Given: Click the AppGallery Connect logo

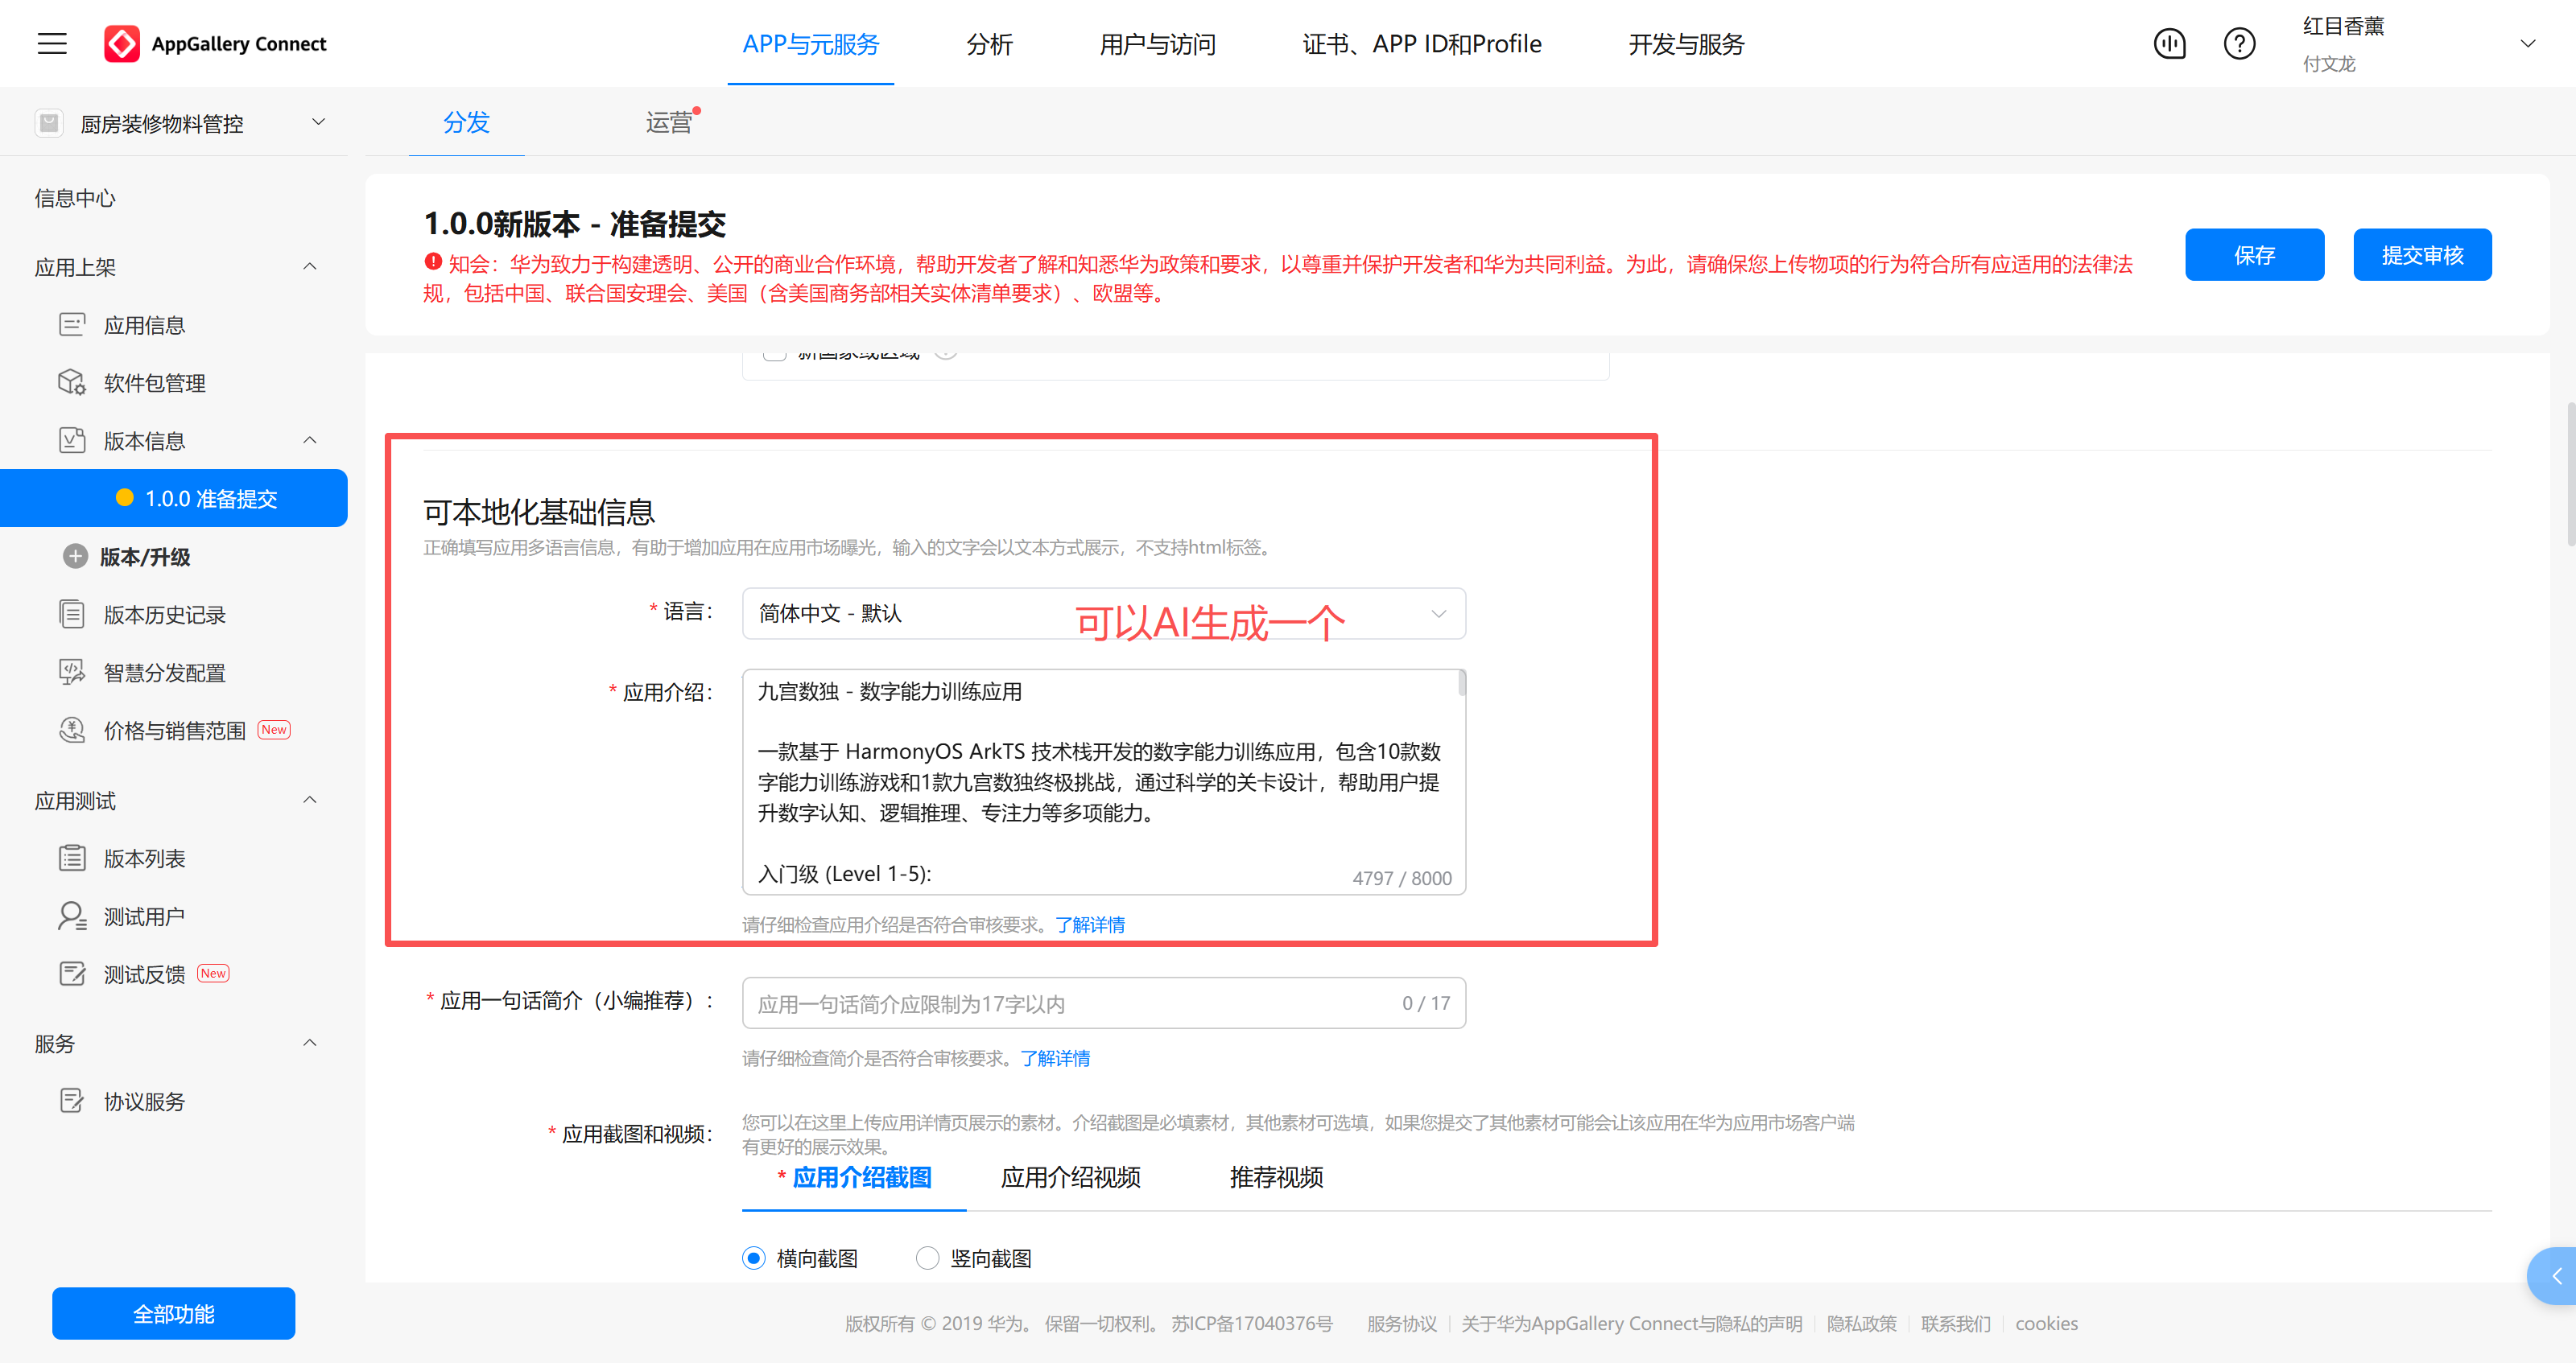Looking at the screenshot, I should tap(215, 44).
